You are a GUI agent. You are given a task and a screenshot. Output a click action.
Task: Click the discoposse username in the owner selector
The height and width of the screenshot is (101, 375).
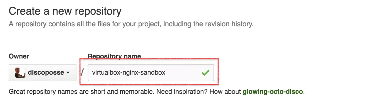(46, 73)
